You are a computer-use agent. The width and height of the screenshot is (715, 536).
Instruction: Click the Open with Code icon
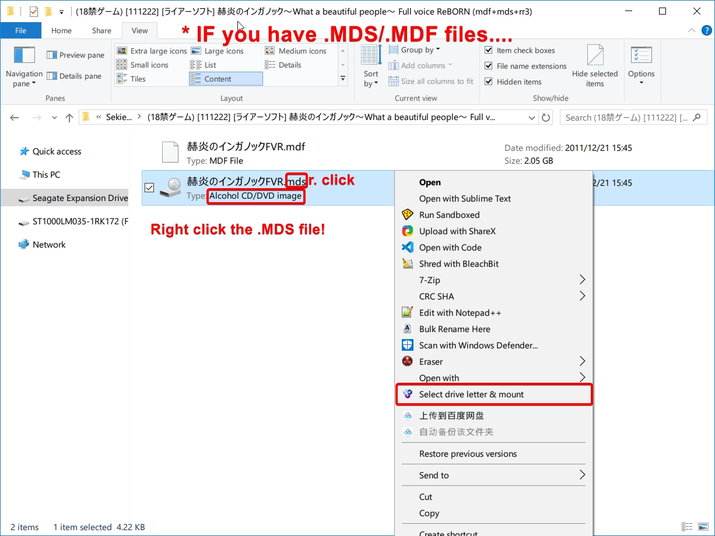tap(408, 248)
